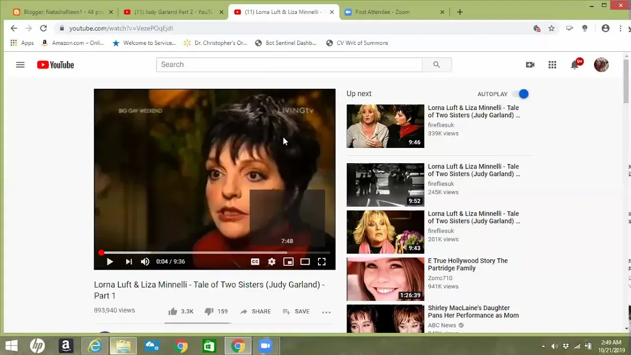
Task: Play the paused YouTube video
Action: tap(110, 262)
